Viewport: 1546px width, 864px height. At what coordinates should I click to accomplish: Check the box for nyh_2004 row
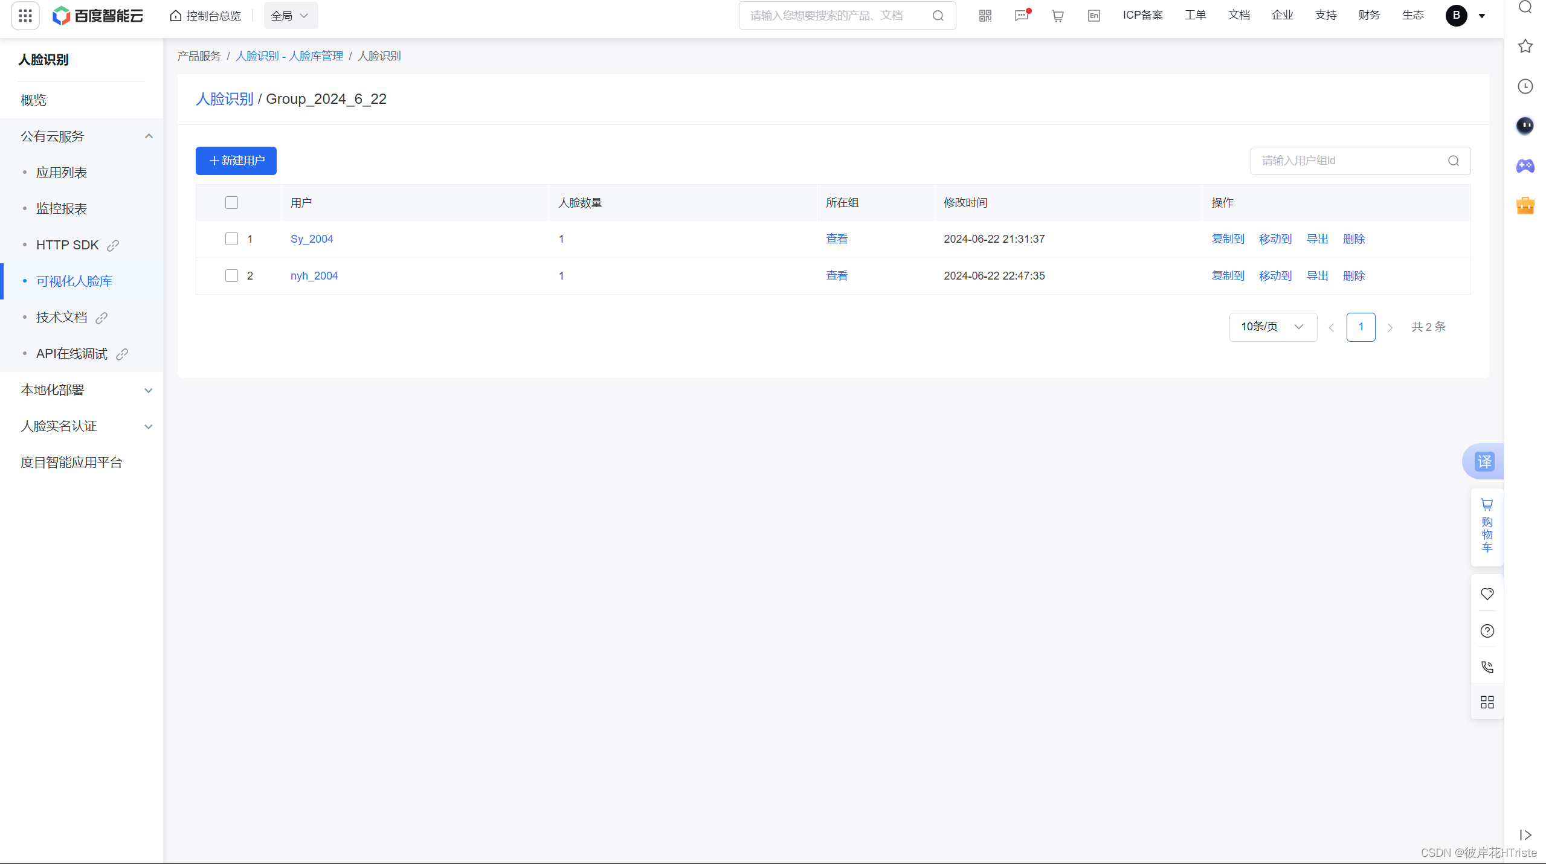click(231, 276)
